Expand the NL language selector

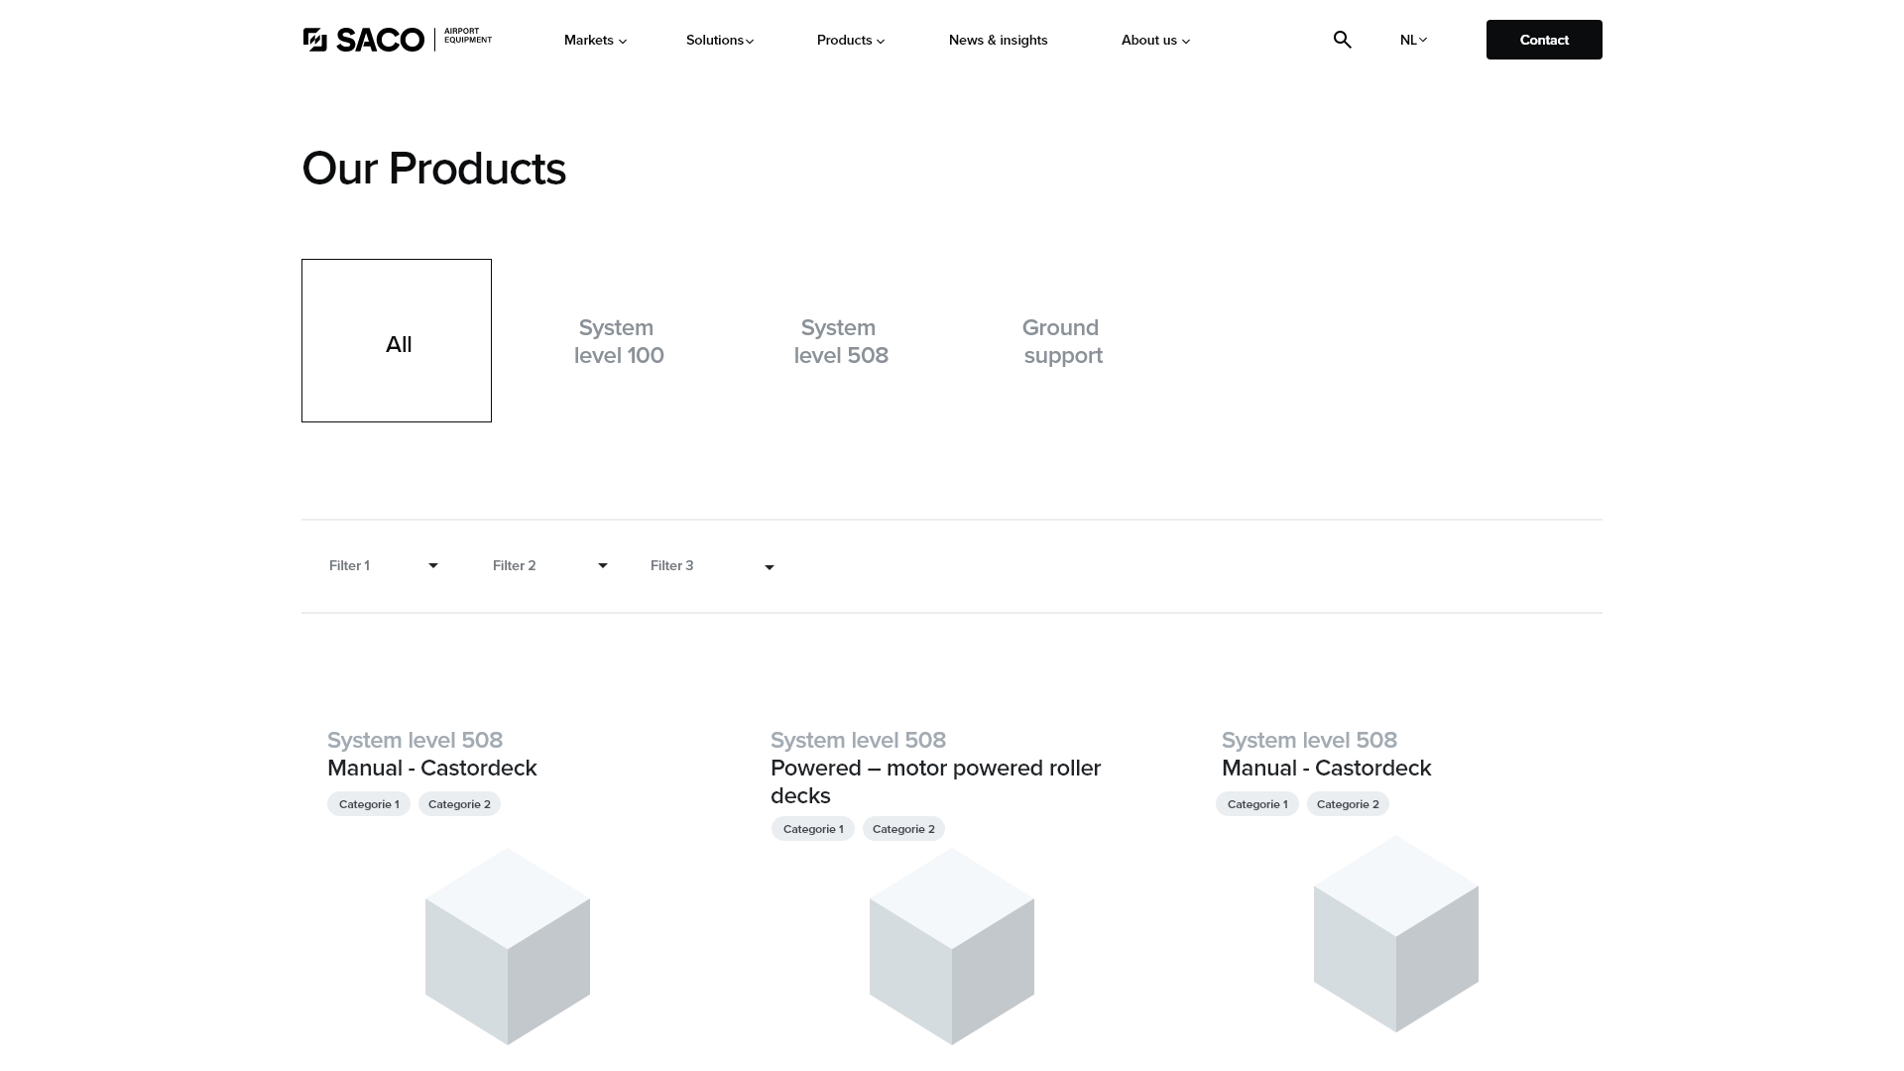pyautogui.click(x=1413, y=41)
